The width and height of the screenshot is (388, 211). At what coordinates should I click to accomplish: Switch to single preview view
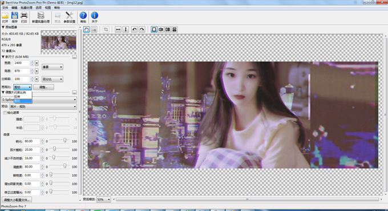click(154, 30)
